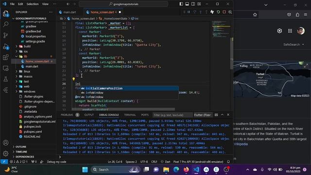The width and height of the screenshot is (311, 175).
Task: Switch to TERMINAL panel tab
Action: [130, 115]
